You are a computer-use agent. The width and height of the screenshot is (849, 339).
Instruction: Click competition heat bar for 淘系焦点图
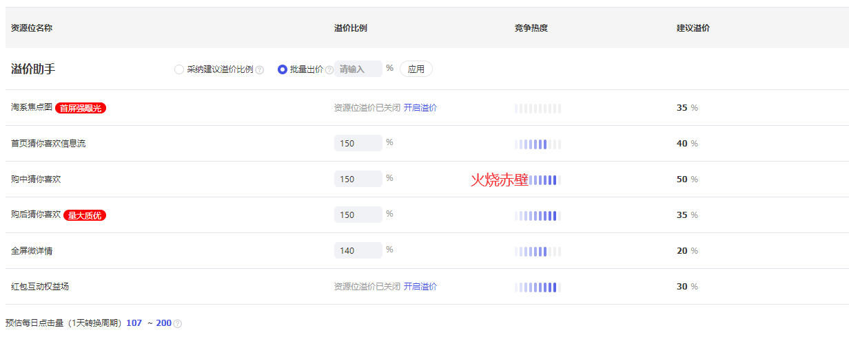538,109
